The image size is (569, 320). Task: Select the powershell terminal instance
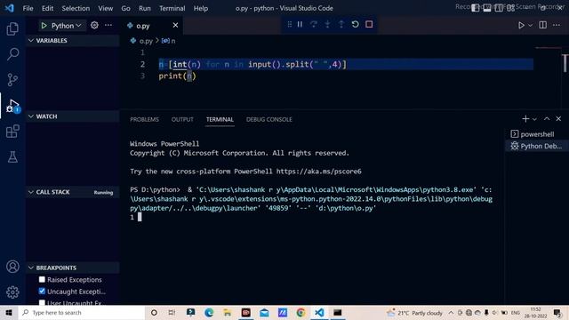click(537, 134)
